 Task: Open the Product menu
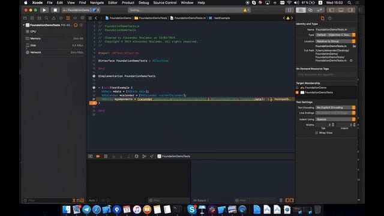(128, 2)
